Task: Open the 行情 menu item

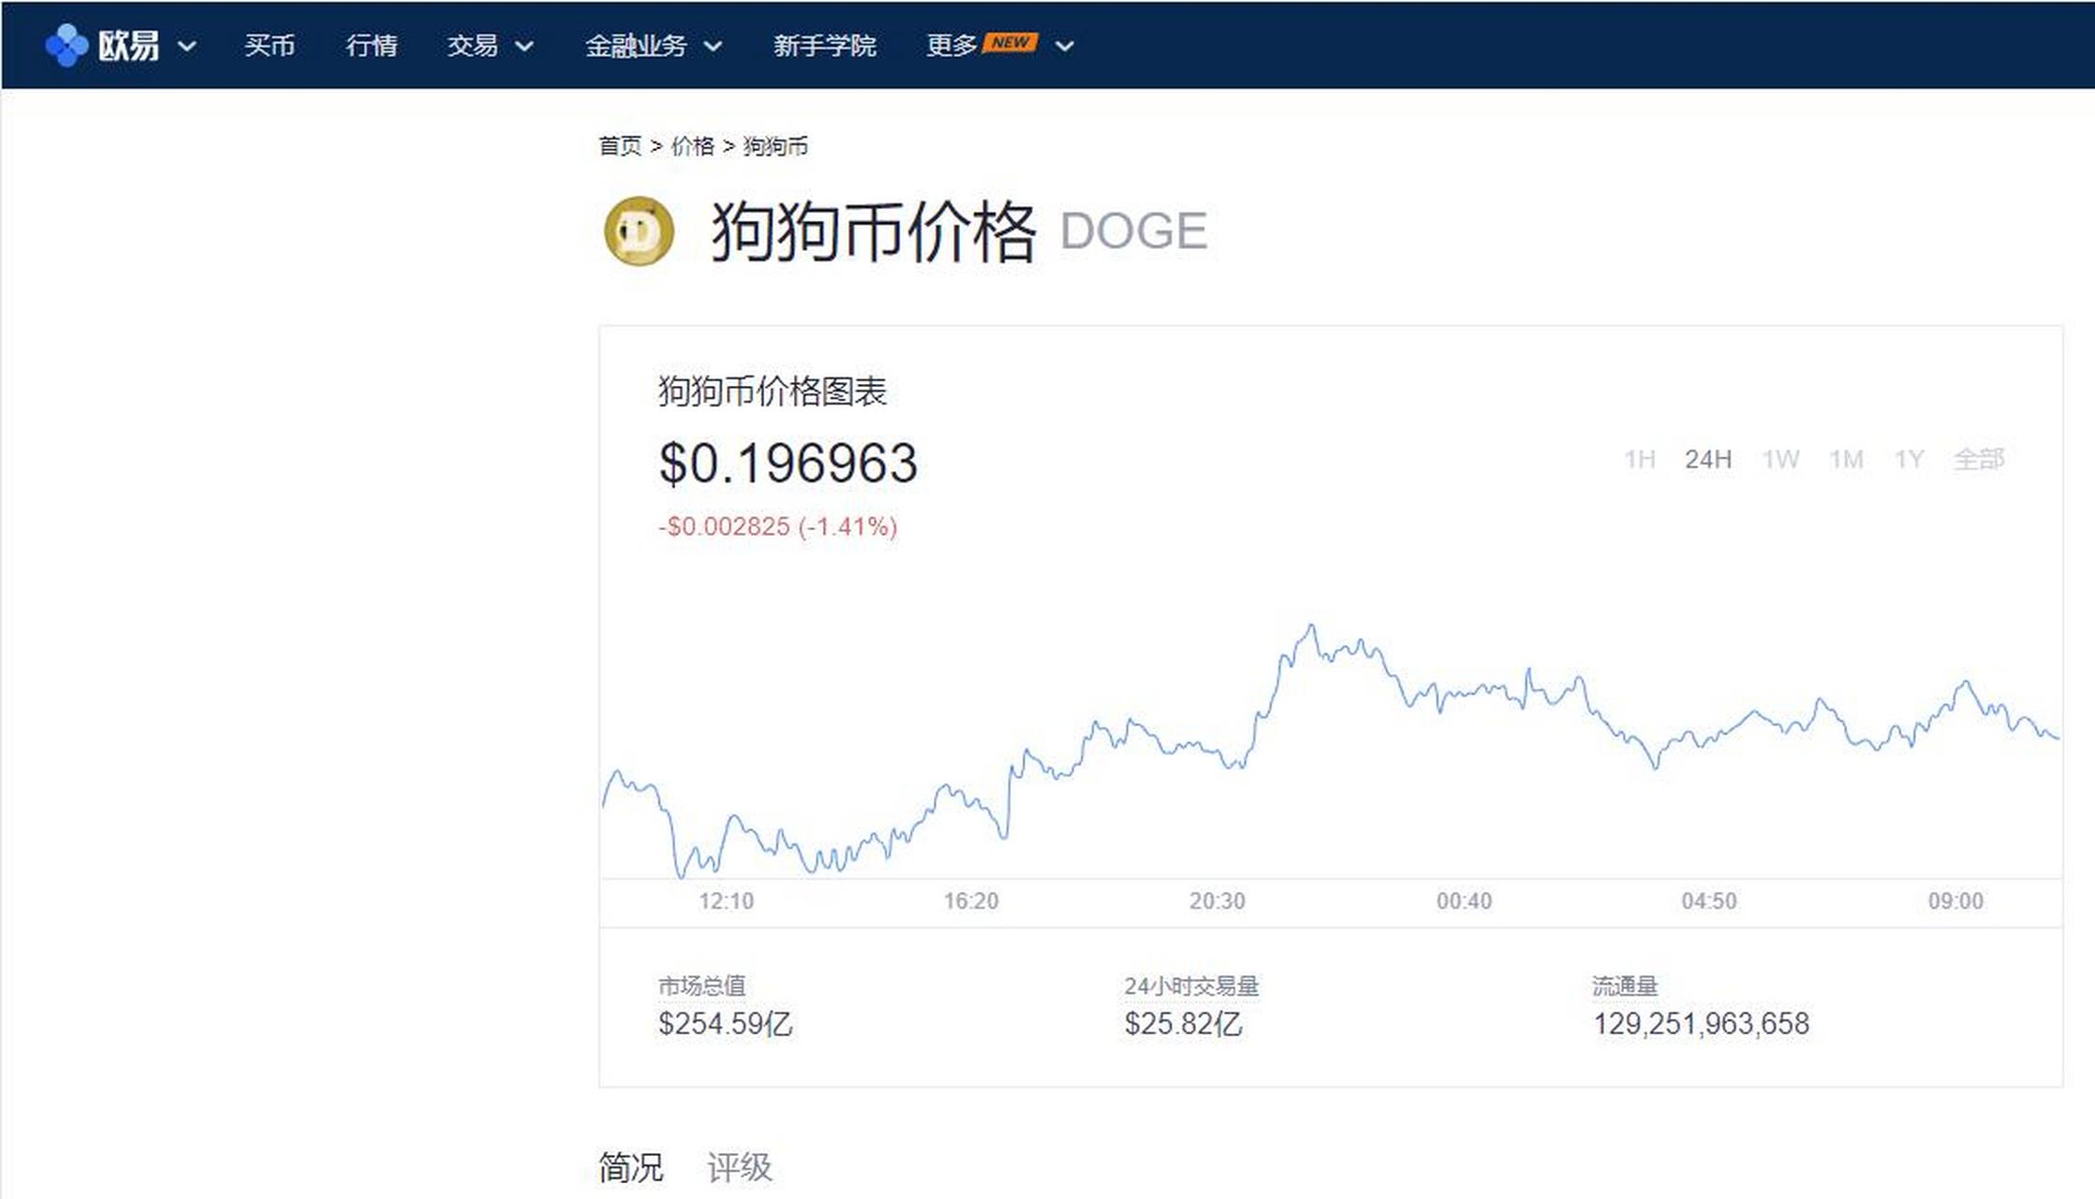Action: pos(371,45)
